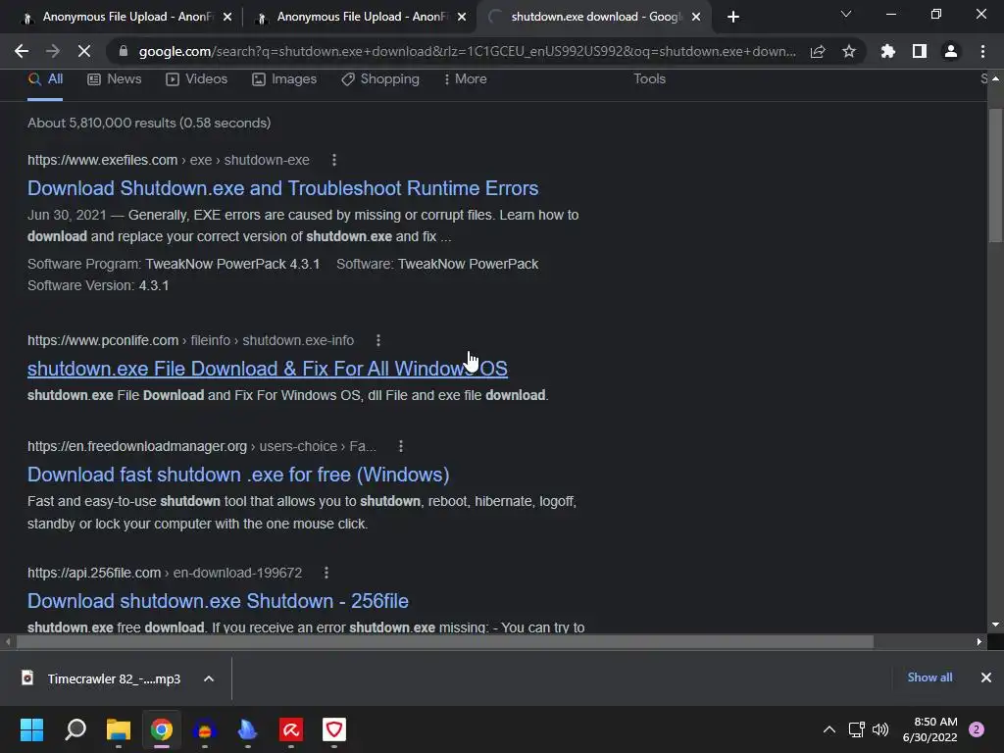Switch to News search results
Viewport: 1004px width, 753px height.
(114, 79)
